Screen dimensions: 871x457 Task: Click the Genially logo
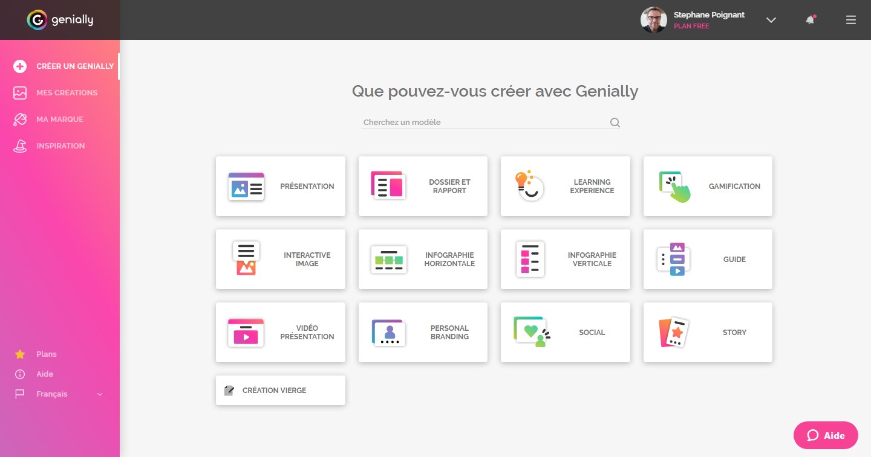click(x=60, y=20)
